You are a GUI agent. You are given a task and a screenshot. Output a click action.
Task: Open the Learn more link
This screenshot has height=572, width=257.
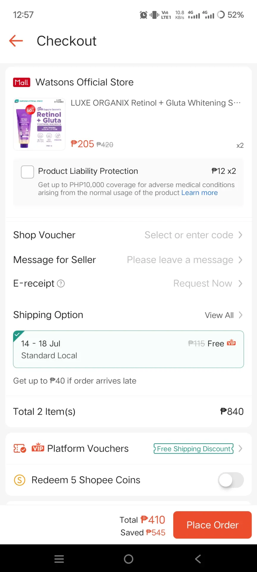click(200, 193)
